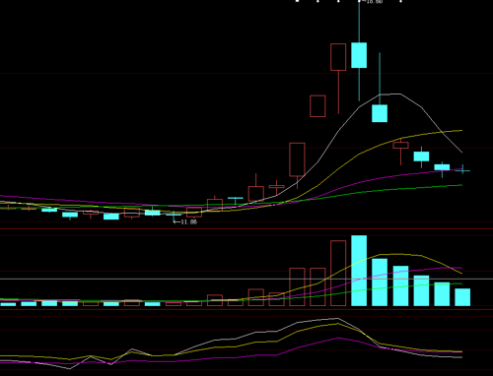Click the small red candle under yellow line
Viewport: 493px width, 376px height.
pos(400,145)
